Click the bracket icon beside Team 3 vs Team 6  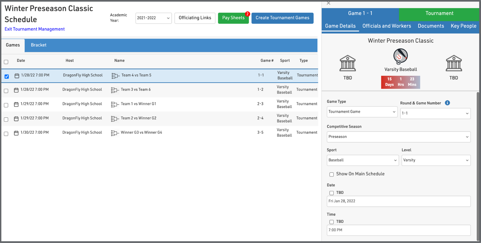point(115,90)
